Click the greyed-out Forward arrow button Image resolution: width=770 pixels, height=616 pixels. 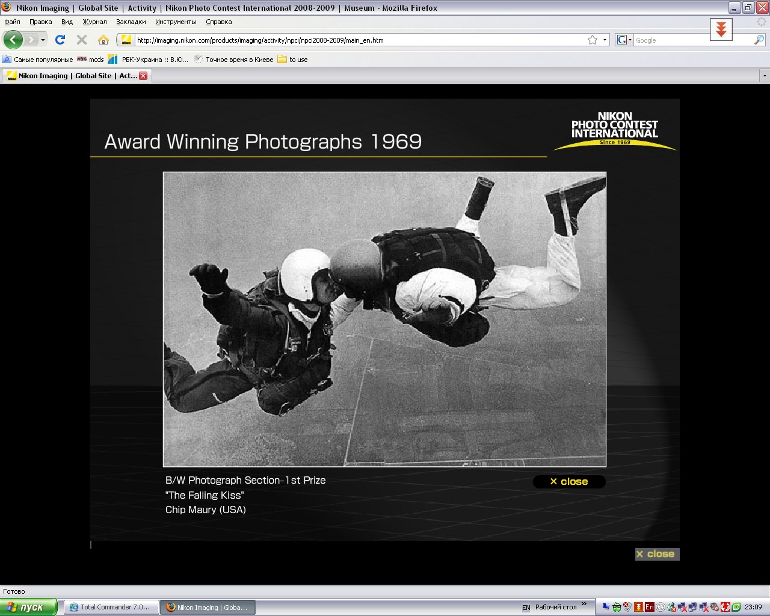click(31, 40)
